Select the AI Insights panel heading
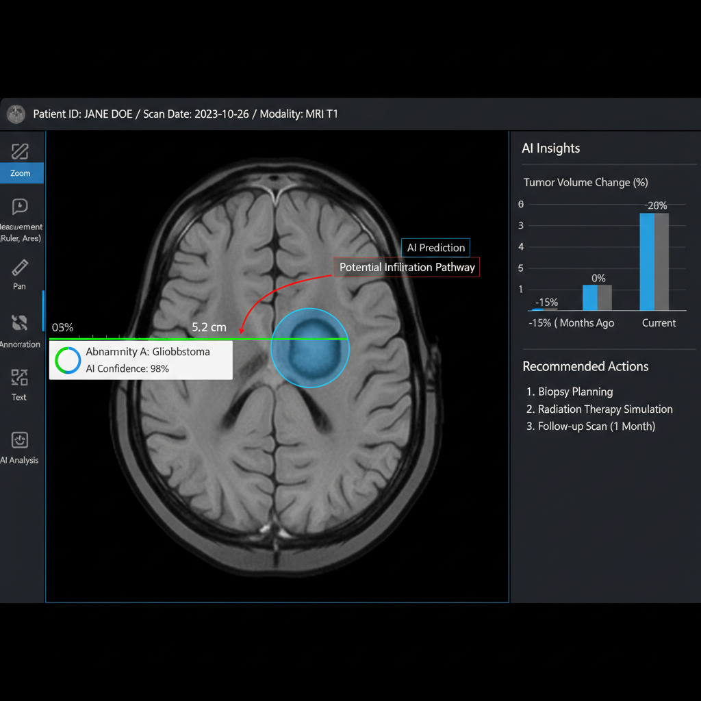This screenshot has width=701, height=701. pos(551,148)
